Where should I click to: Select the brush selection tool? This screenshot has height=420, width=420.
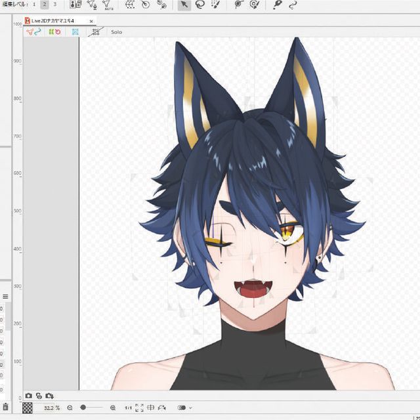click(x=215, y=5)
